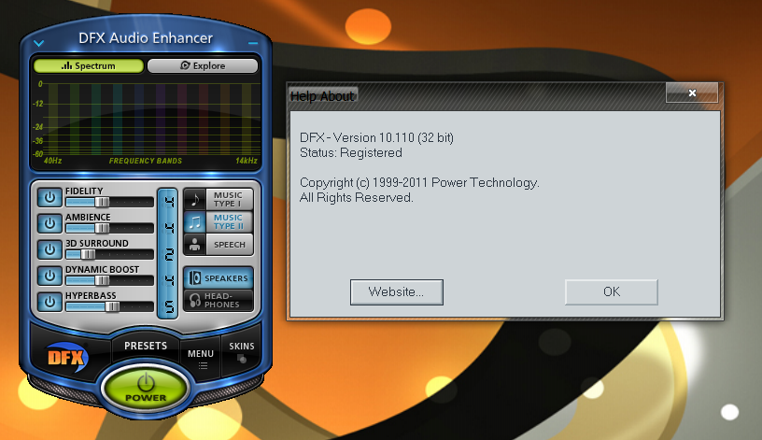Toggle the Hyperbass power button

click(49, 302)
